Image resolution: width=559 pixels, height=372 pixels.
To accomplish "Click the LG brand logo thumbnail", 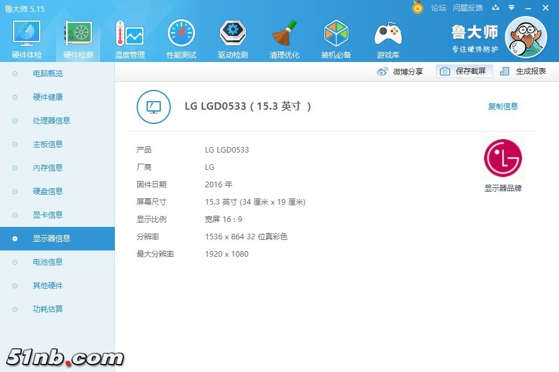I will tap(503, 157).
